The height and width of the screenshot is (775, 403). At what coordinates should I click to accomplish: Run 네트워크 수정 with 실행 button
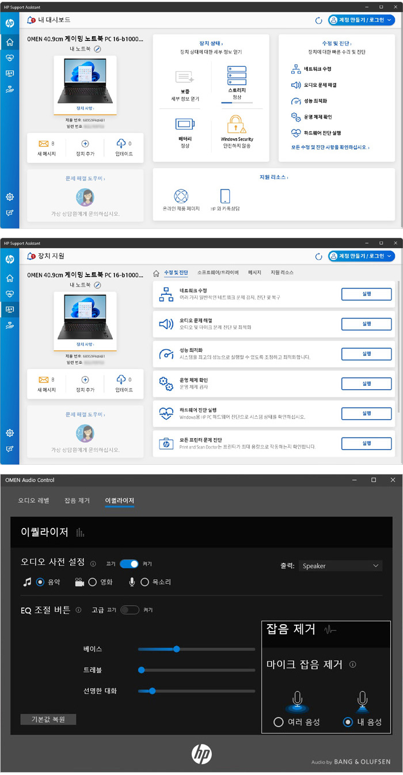[x=367, y=294]
